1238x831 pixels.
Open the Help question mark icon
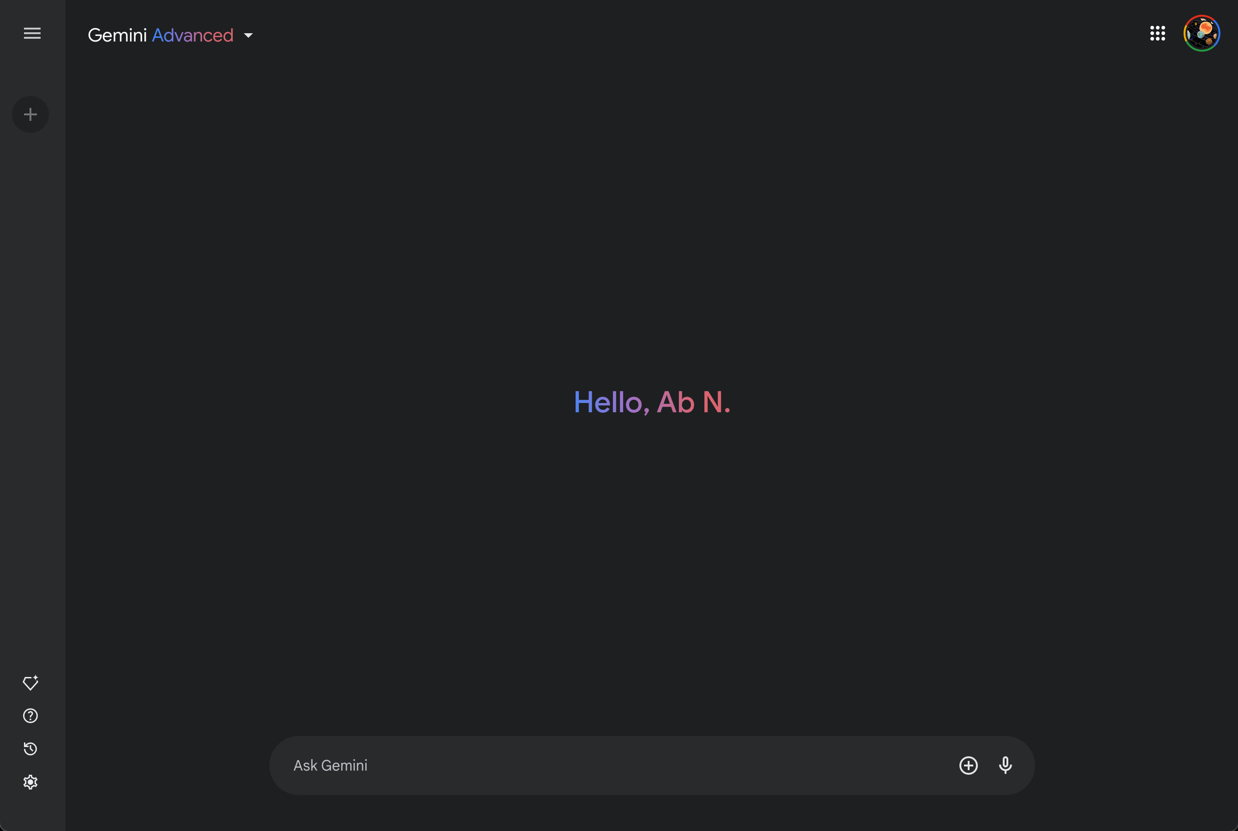[x=31, y=716]
